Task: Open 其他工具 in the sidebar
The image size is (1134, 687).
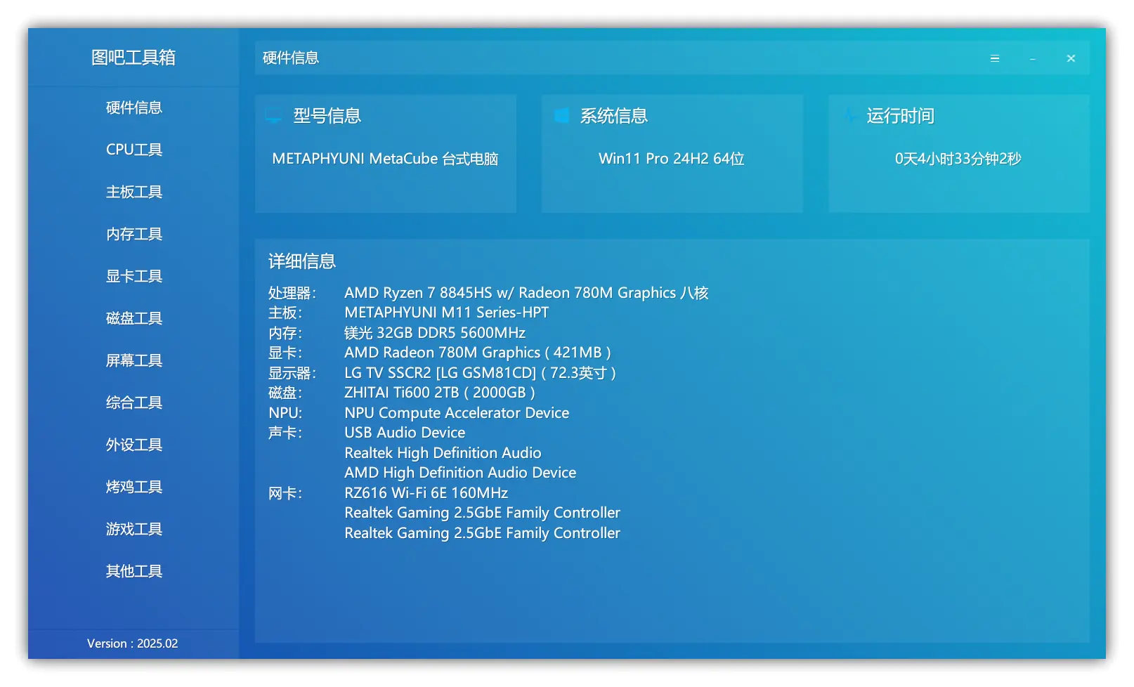Action: [x=134, y=571]
